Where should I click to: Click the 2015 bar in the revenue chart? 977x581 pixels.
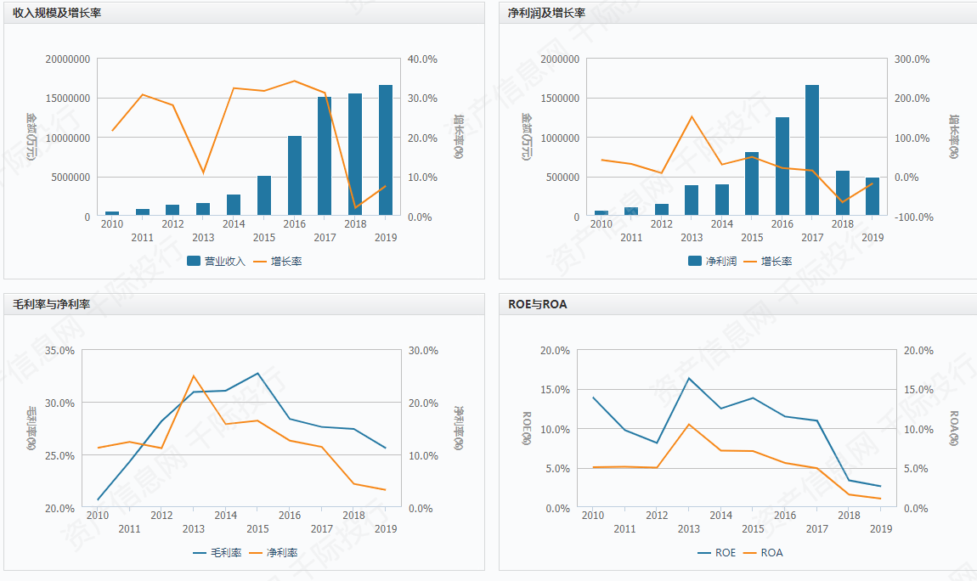pos(264,195)
